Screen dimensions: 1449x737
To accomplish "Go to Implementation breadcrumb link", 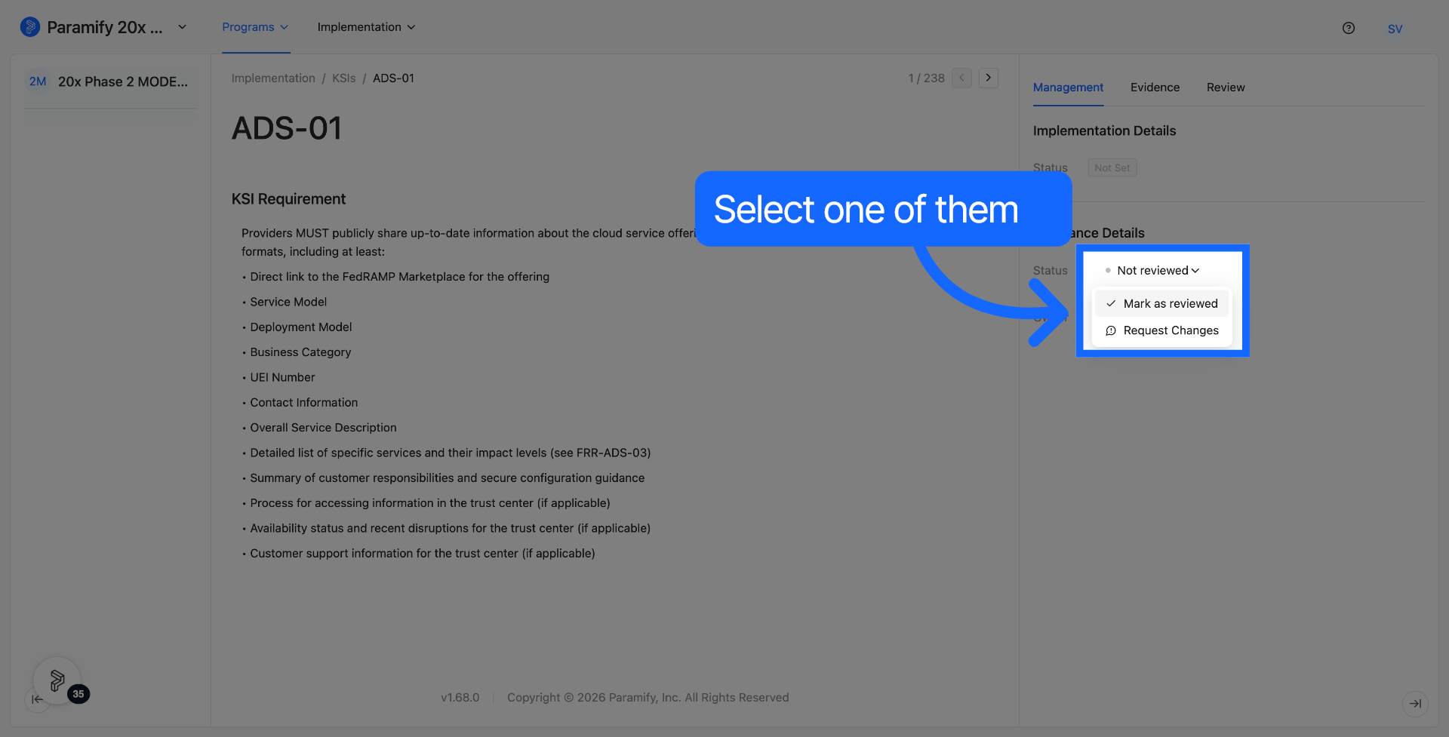I will point(273,78).
